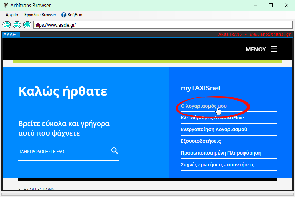This screenshot has width=295, height=197.
Task: Click the myTAXISnet heading
Action: tap(201, 88)
